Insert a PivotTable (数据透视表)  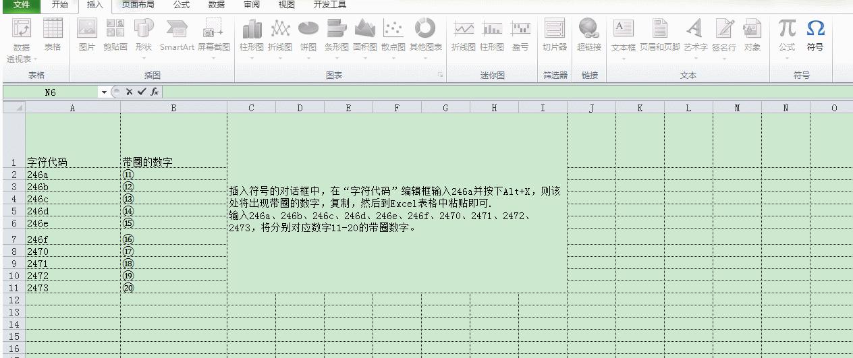click(x=22, y=40)
